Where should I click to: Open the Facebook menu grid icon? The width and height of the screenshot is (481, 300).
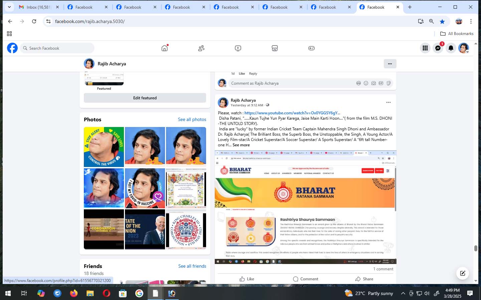point(425,48)
